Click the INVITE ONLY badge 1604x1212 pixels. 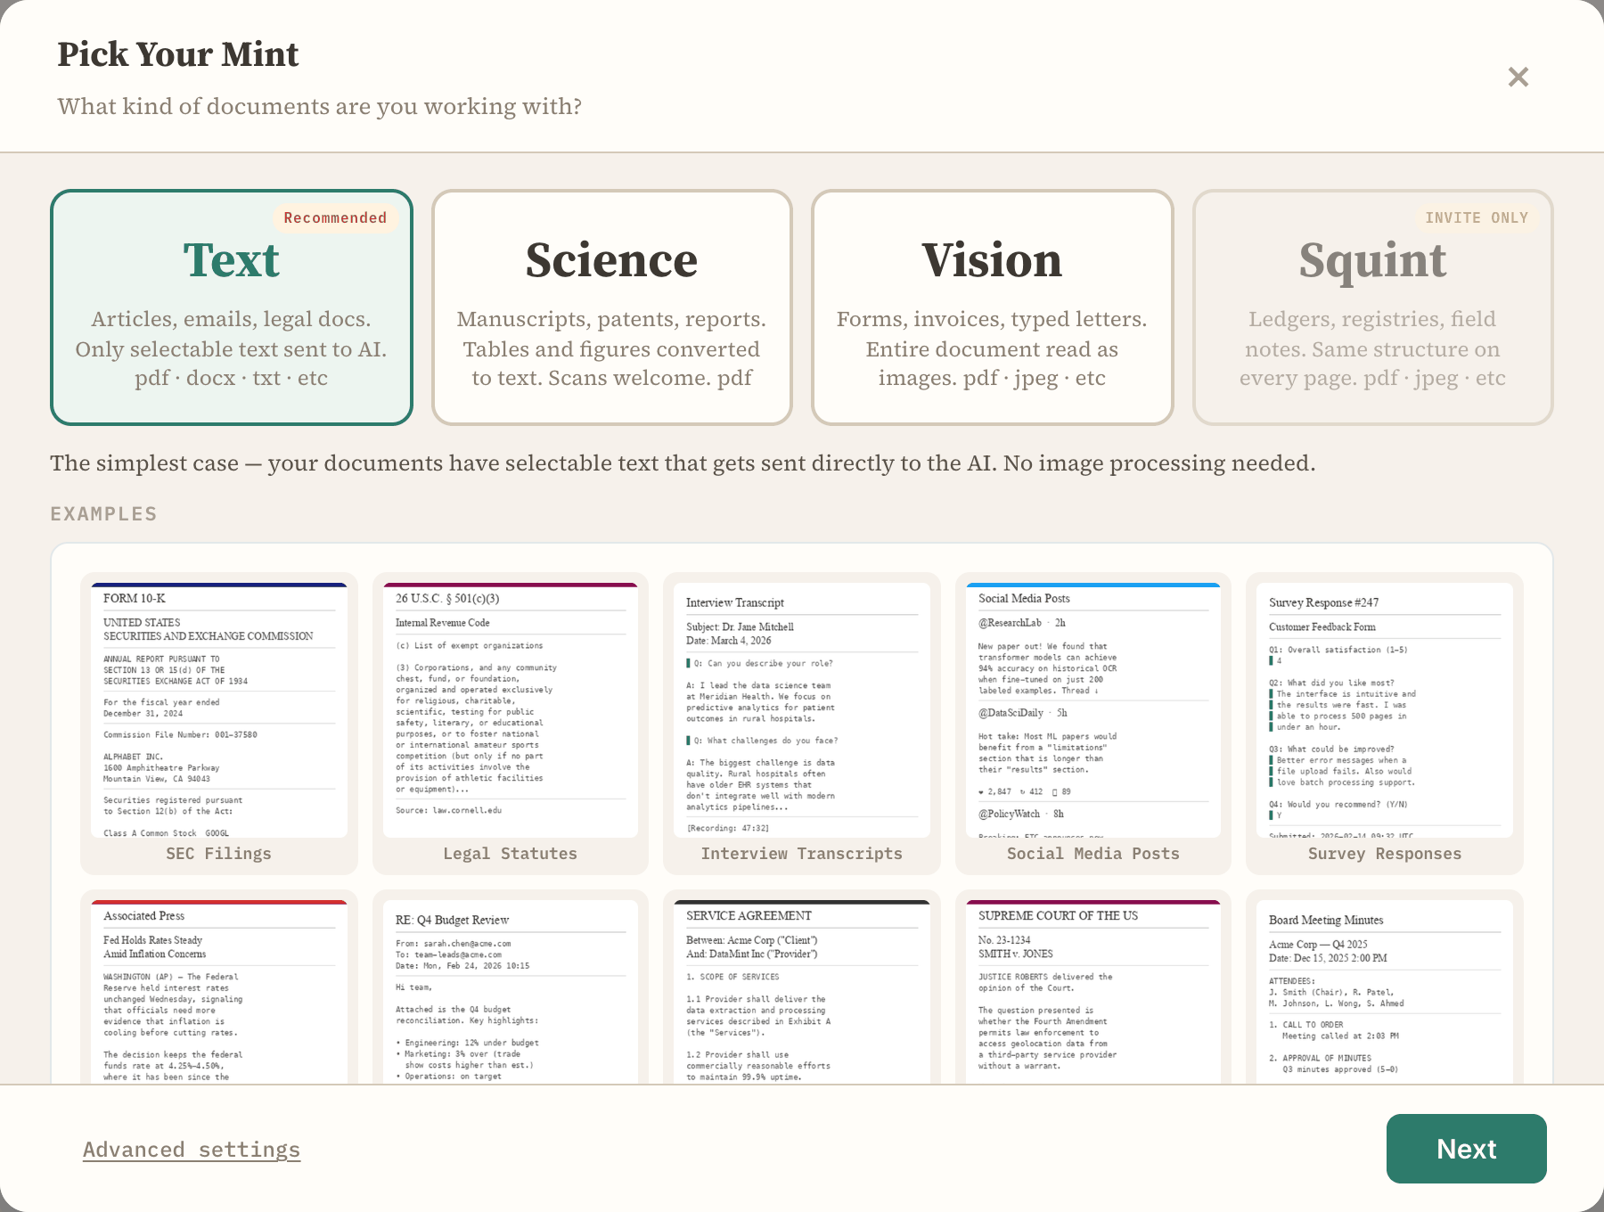tap(1477, 217)
